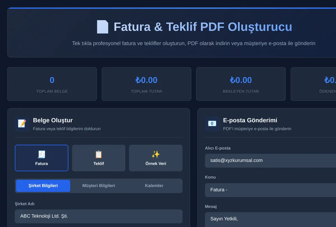Click the 'Alıcı E-posta' label
The height and width of the screenshot is (227, 336).
tap(218, 148)
